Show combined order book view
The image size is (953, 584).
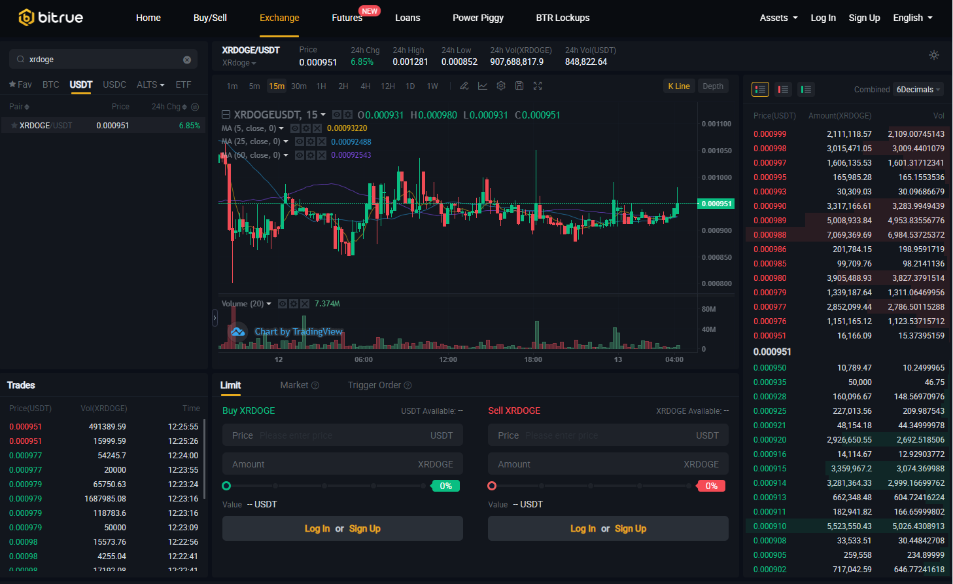point(760,89)
